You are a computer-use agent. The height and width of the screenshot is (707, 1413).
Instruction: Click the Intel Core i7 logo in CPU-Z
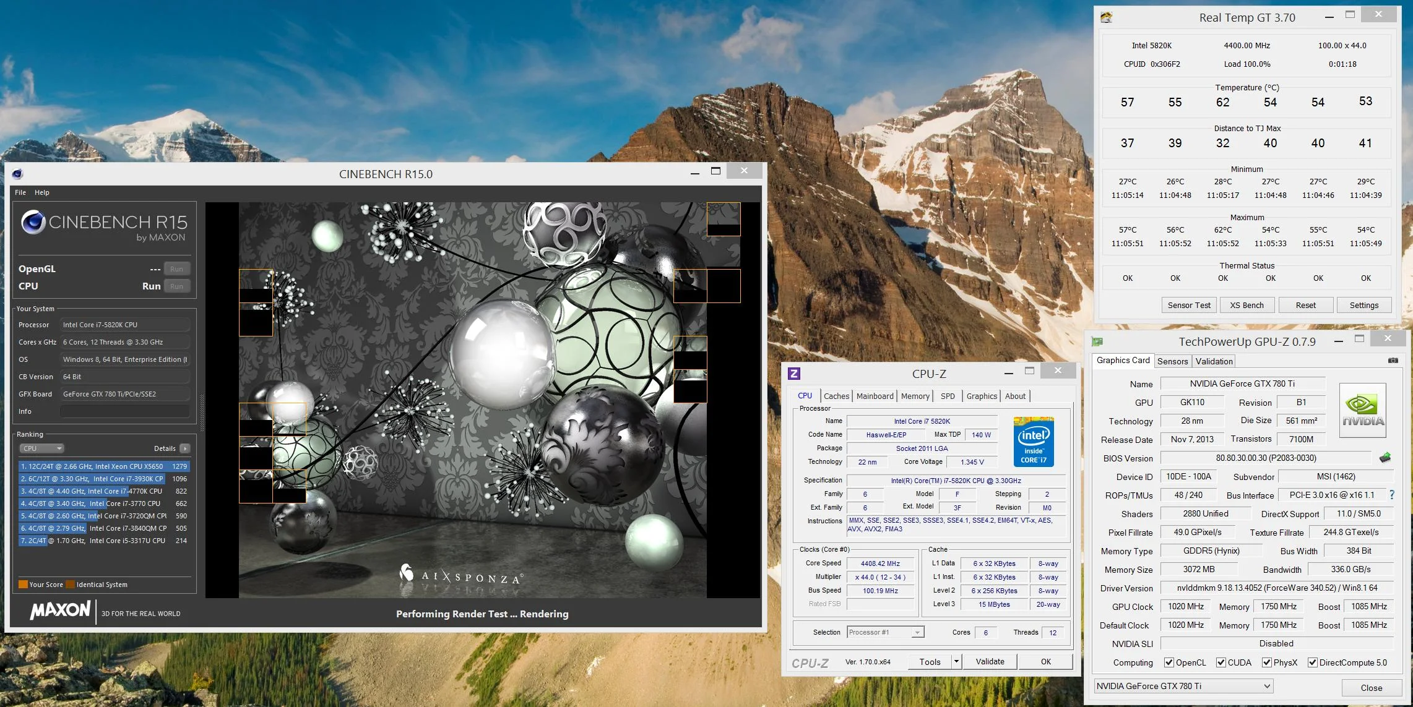(x=1034, y=442)
